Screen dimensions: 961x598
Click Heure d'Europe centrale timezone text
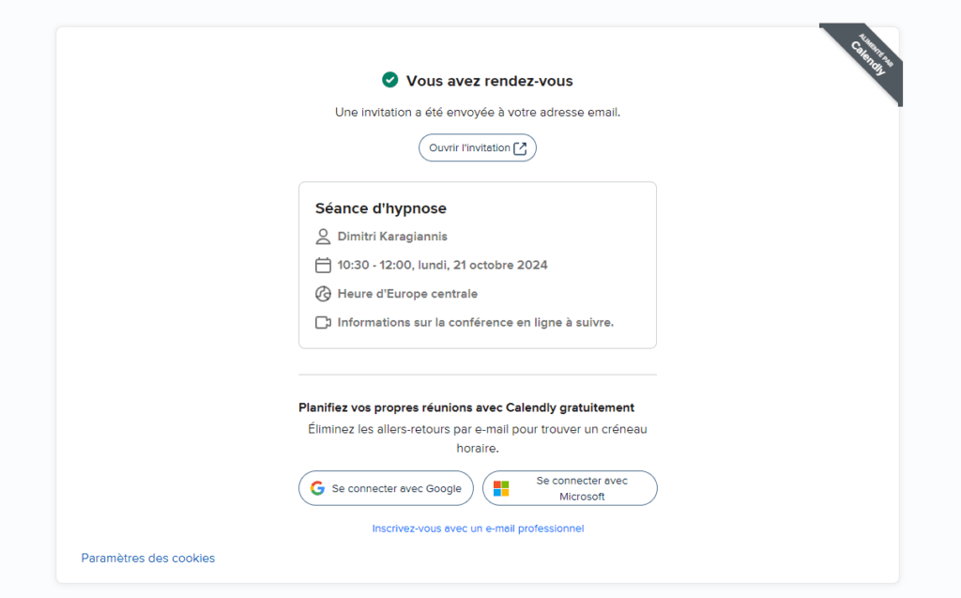coord(407,294)
